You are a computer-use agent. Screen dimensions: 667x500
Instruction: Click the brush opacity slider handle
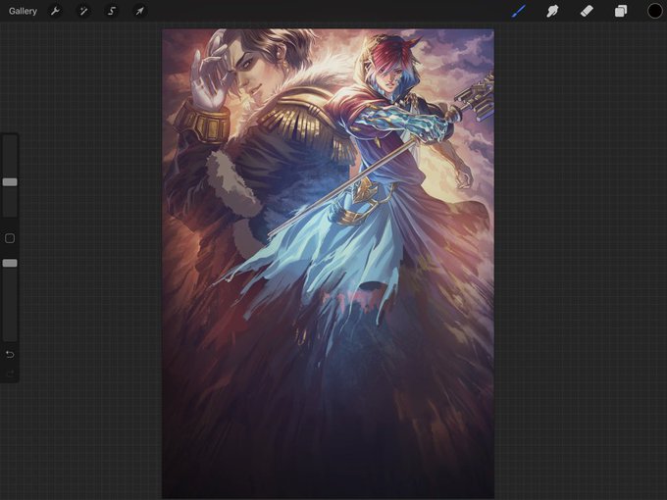tap(10, 263)
